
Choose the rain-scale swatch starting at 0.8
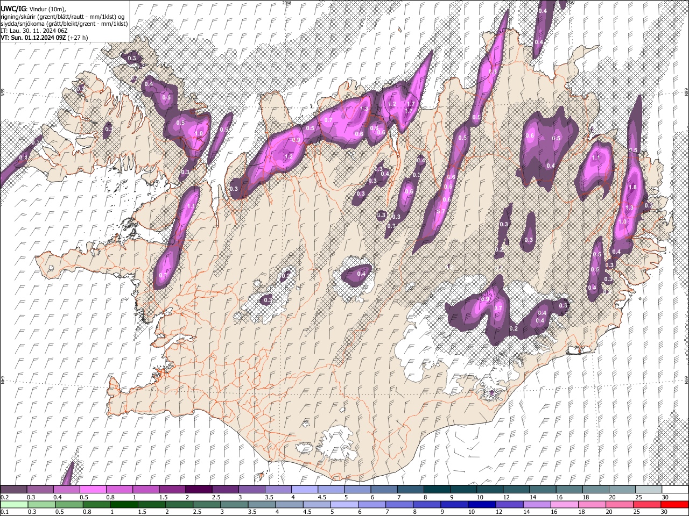[x=97, y=504]
